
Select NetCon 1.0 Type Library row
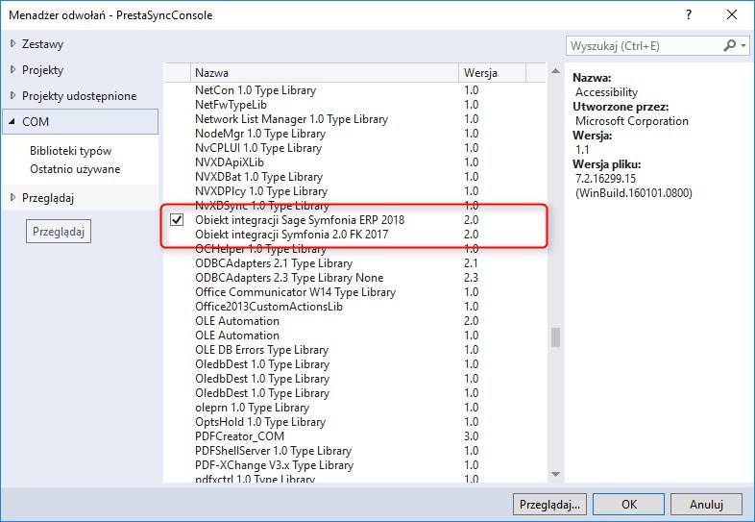coord(355,90)
